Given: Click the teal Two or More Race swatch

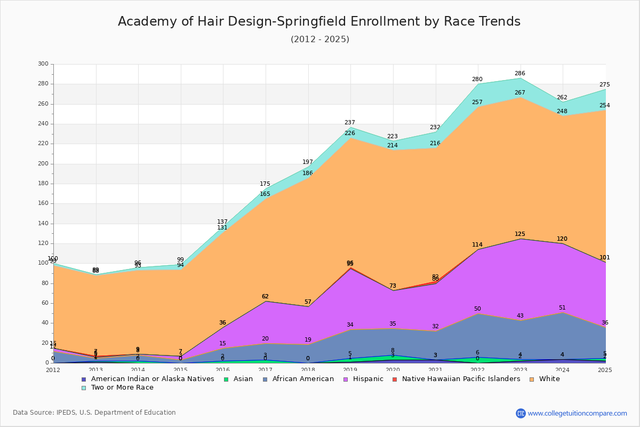Looking at the screenshot, I should point(84,388).
